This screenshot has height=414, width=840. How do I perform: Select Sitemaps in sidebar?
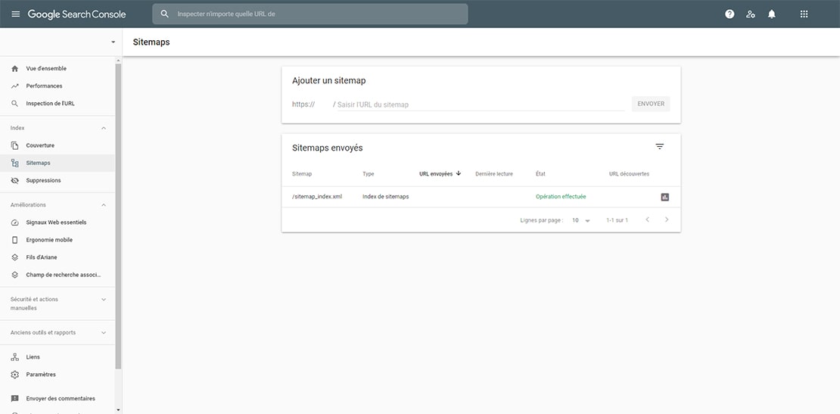tap(58, 163)
